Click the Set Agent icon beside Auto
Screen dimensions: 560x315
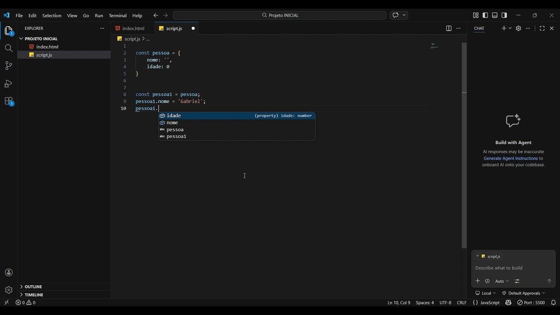tap(487, 281)
